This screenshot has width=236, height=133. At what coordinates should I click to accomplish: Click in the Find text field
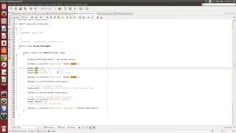tap(27, 127)
